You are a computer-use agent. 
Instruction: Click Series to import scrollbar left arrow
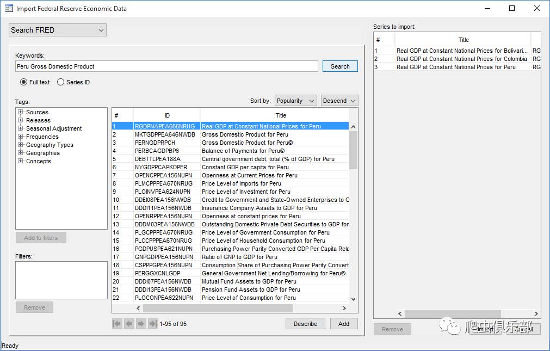click(x=400, y=313)
